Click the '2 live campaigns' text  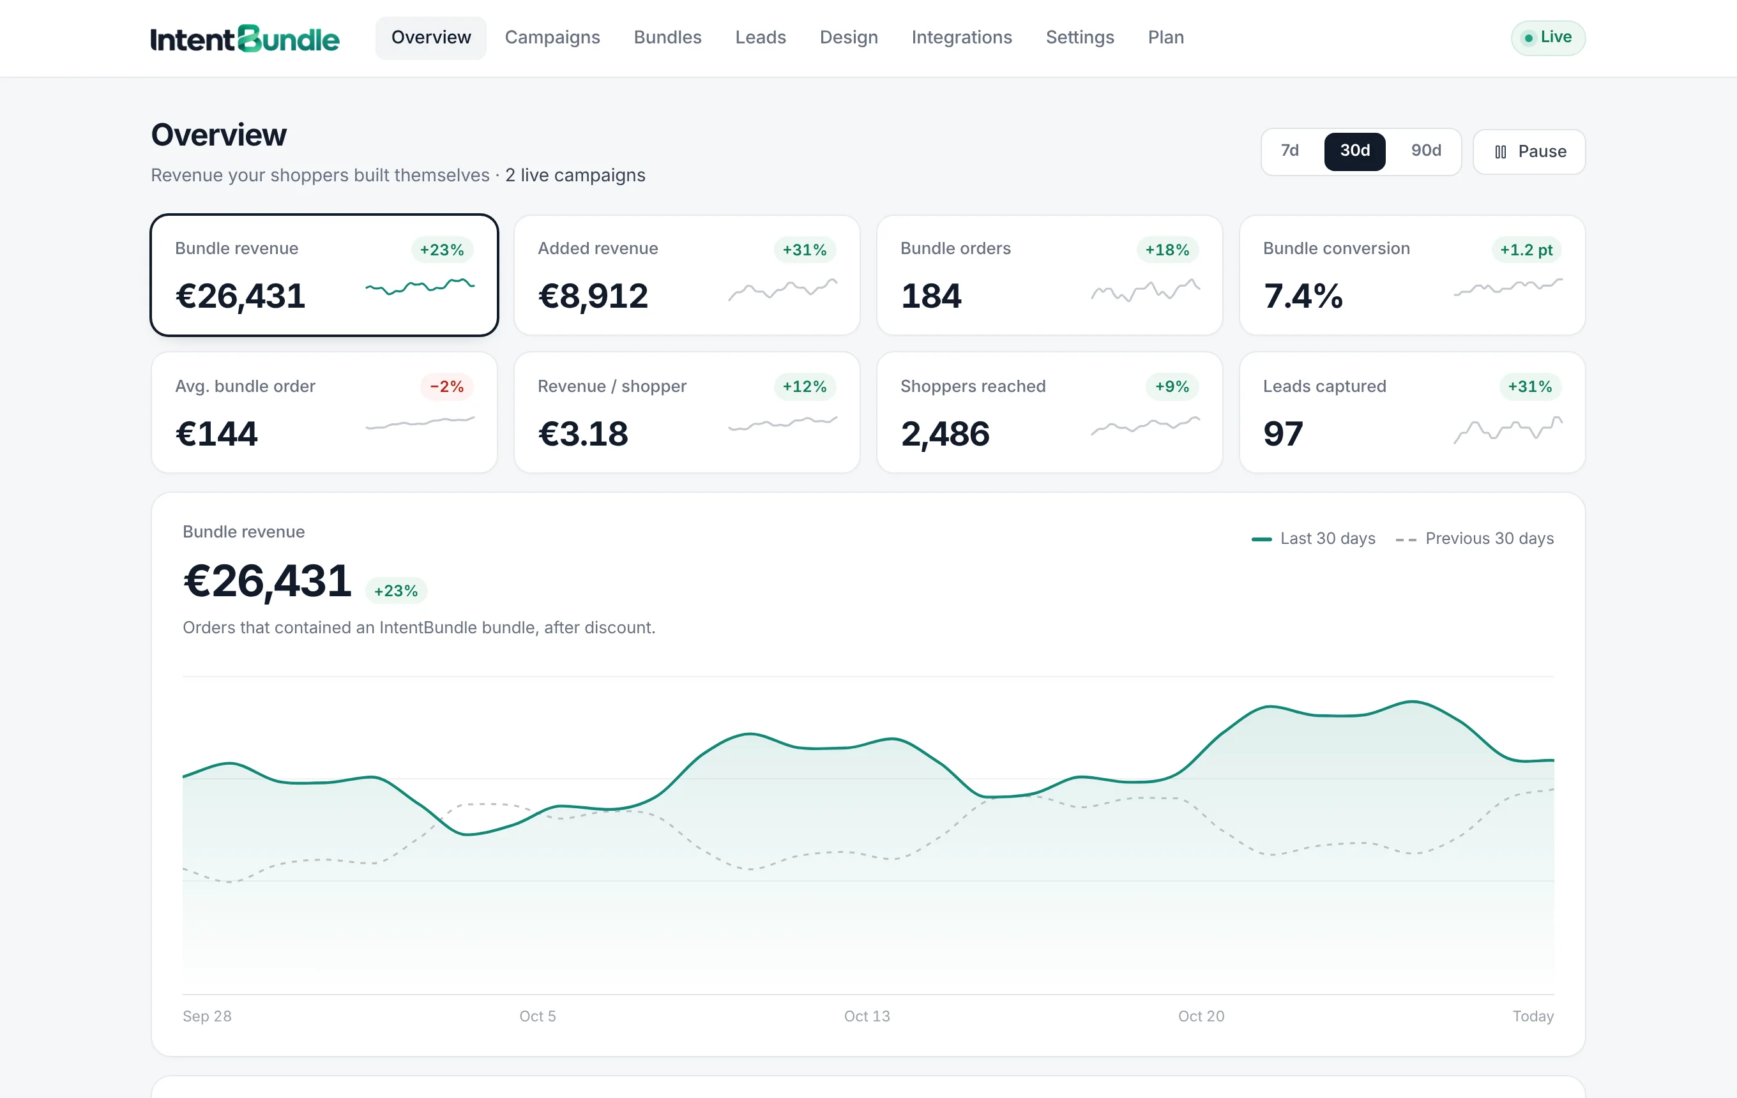click(575, 175)
